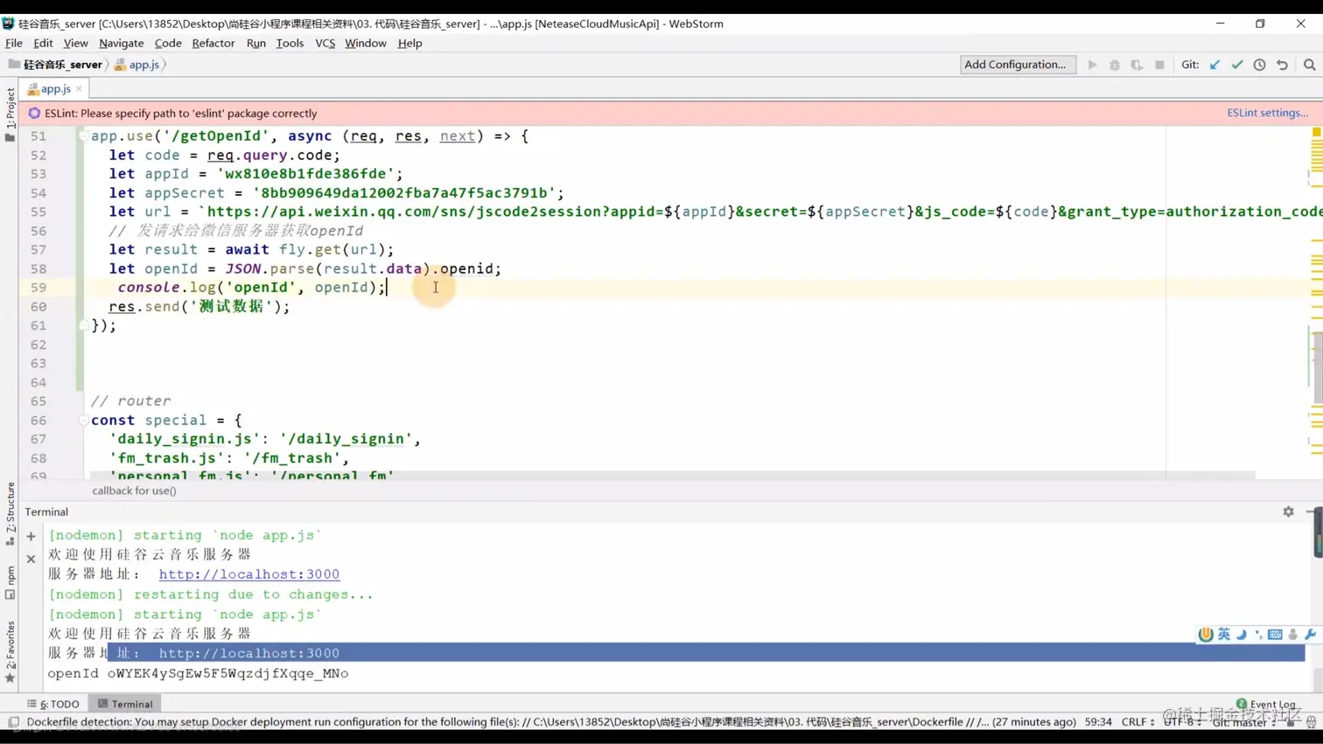Open the Favorites tool window
The width and height of the screenshot is (1323, 744).
tap(10, 652)
